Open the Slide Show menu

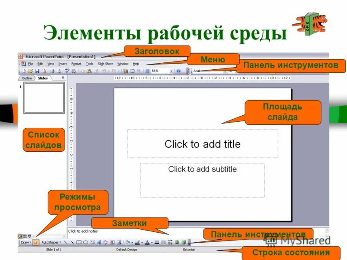(x=105, y=64)
